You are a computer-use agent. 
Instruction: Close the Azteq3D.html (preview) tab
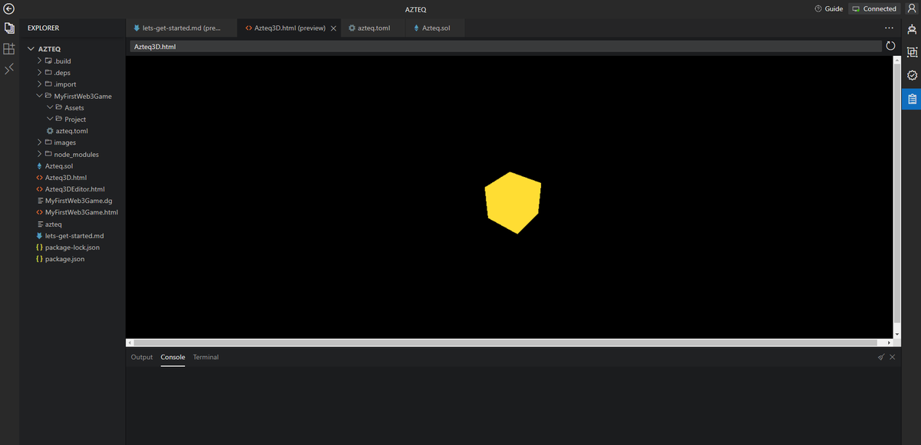coord(333,28)
